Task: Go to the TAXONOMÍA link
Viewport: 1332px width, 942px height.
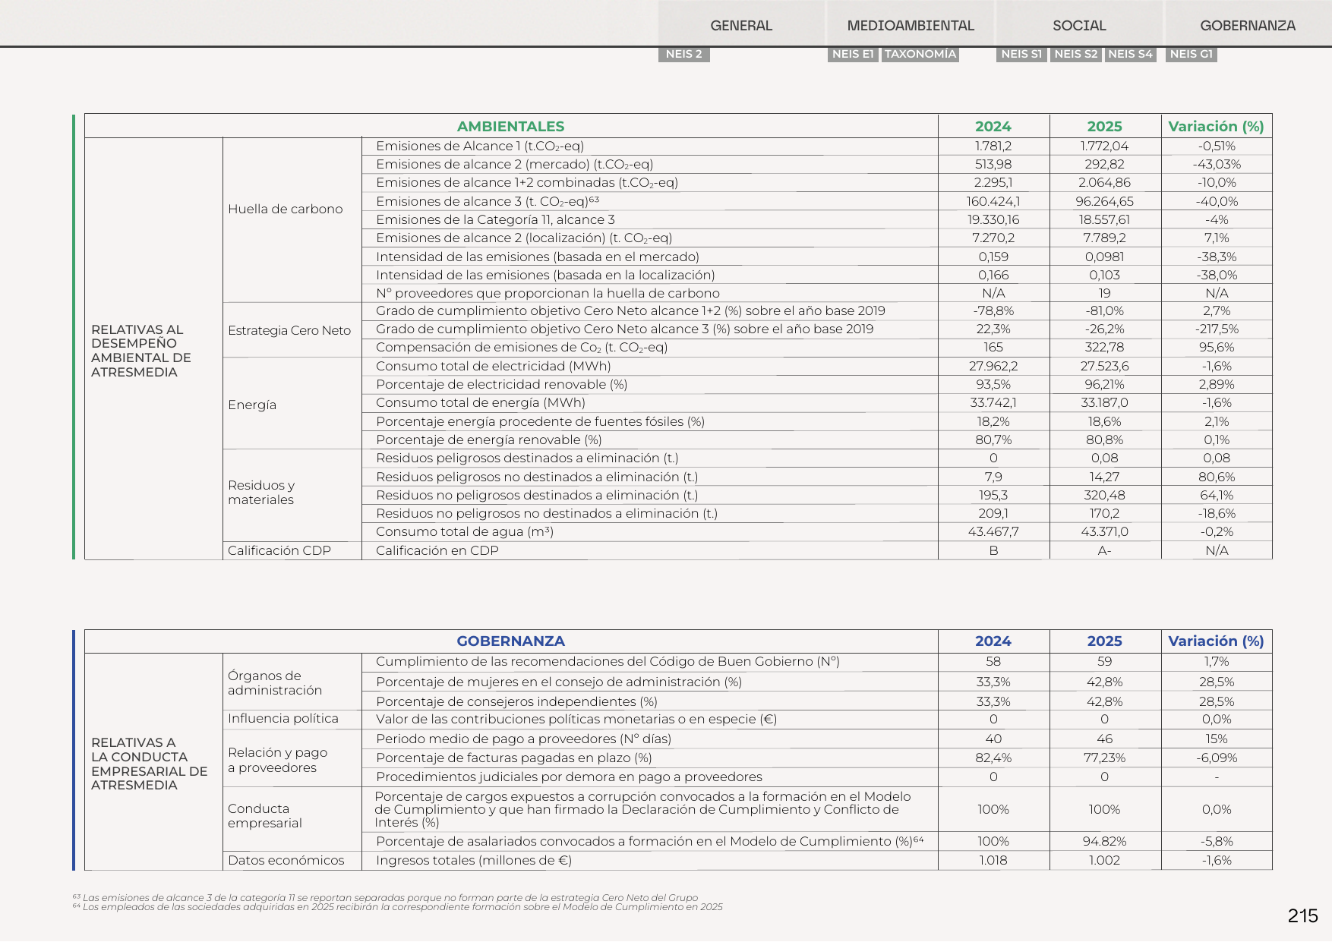Action: tap(920, 54)
